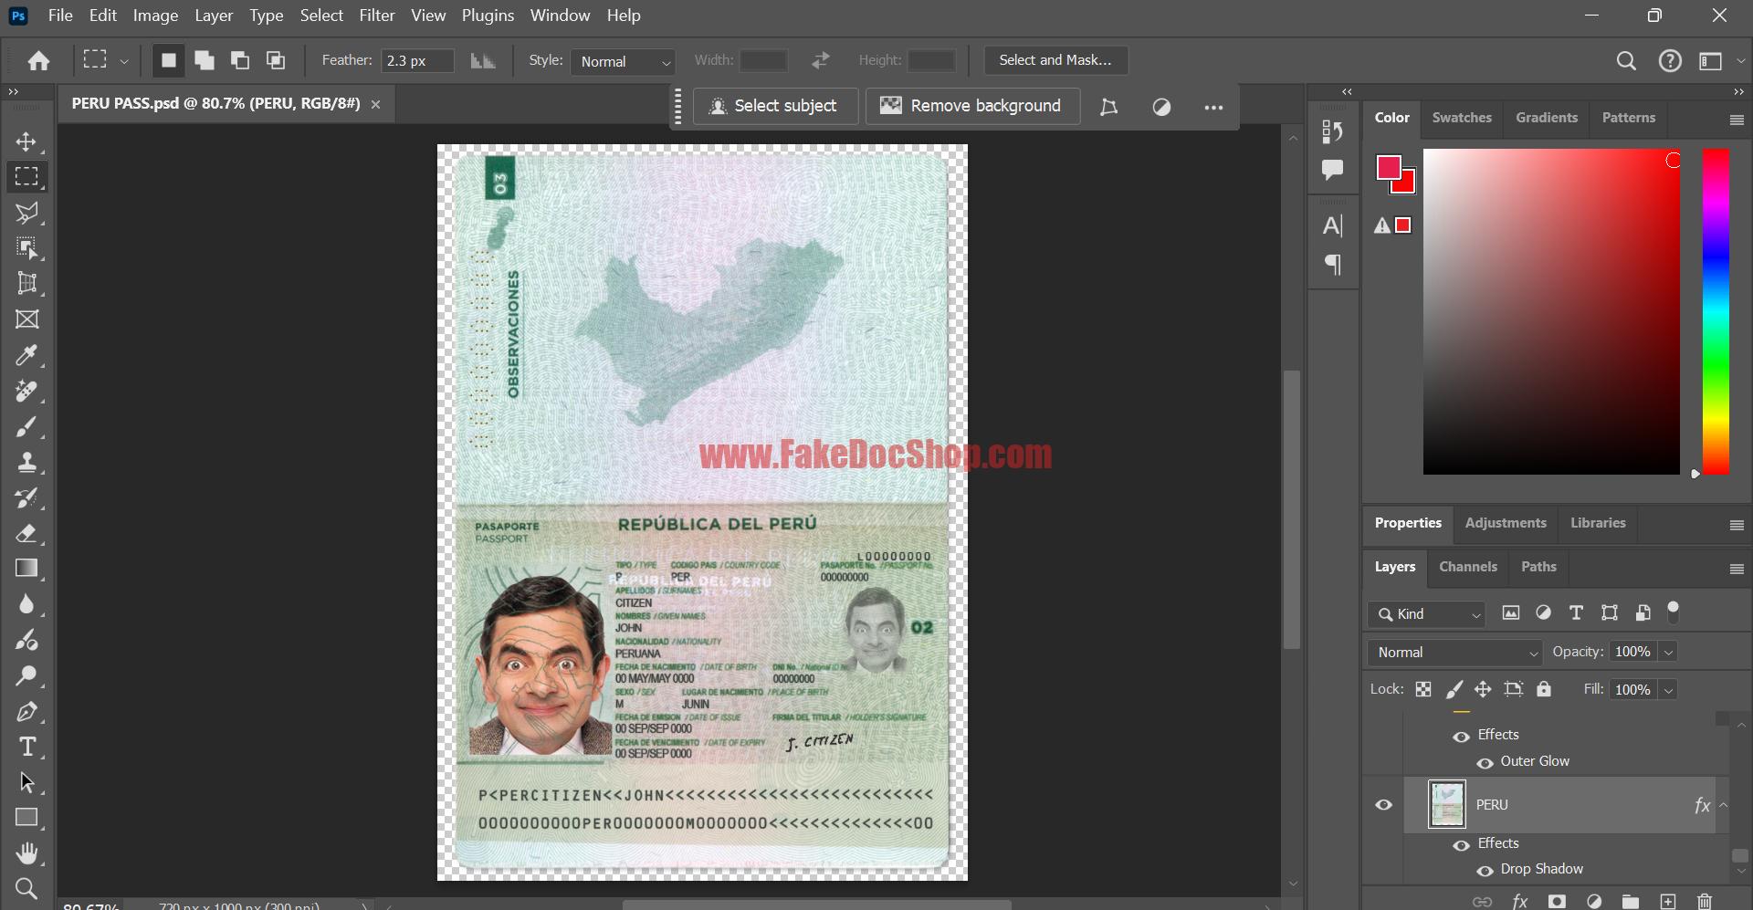Select the Clone Stamp tool
This screenshot has width=1753, height=910.
[26, 462]
